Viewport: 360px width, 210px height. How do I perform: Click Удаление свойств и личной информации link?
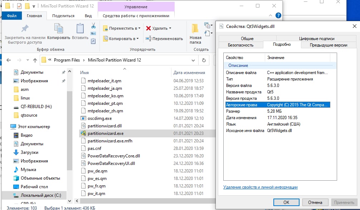pos(261,187)
